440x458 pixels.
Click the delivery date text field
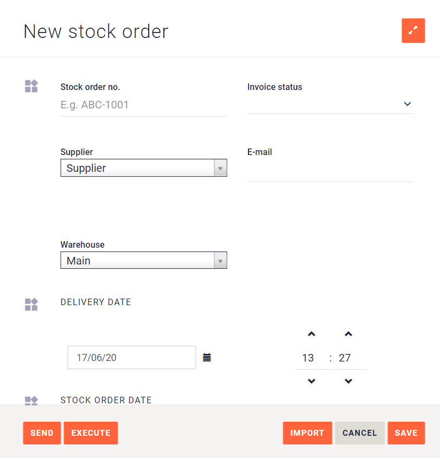click(x=131, y=358)
